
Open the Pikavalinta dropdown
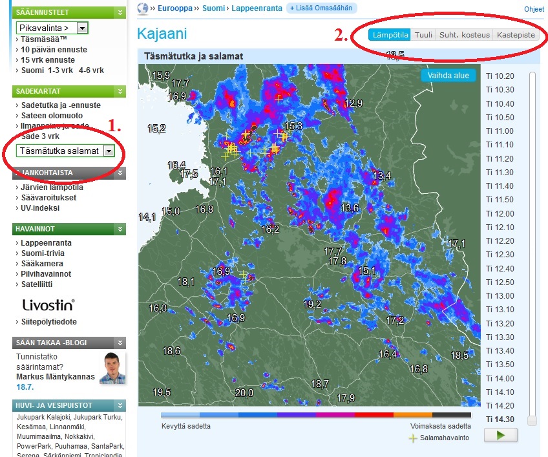[x=82, y=28]
